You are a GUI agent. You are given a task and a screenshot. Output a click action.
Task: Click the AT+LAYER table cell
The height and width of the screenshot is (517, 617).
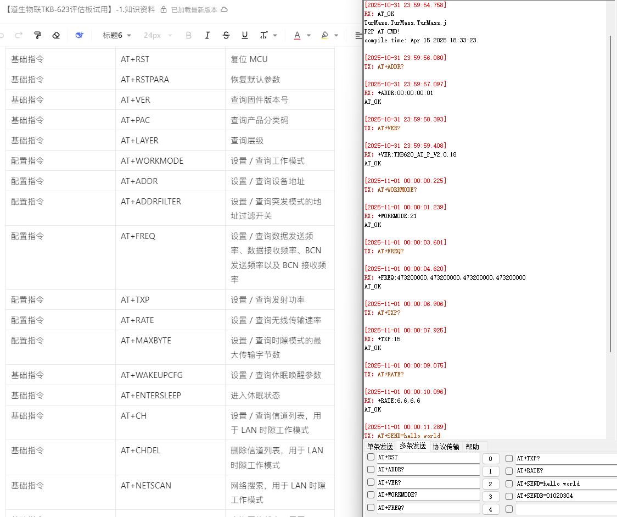(x=170, y=141)
